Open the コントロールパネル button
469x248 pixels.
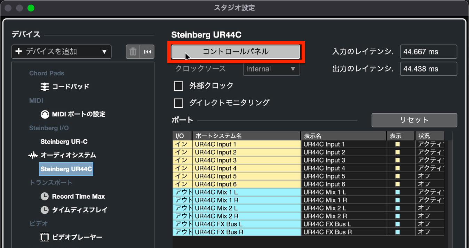tap(236, 52)
